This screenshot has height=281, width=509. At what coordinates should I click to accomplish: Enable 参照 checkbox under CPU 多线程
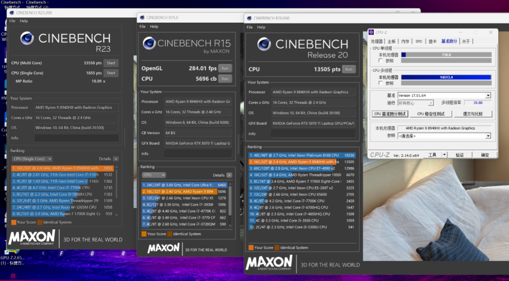tap(380, 83)
